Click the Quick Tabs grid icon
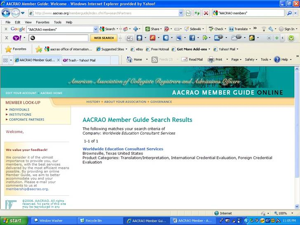The image size is (300, 225). pyautogui.click(x=5, y=60)
